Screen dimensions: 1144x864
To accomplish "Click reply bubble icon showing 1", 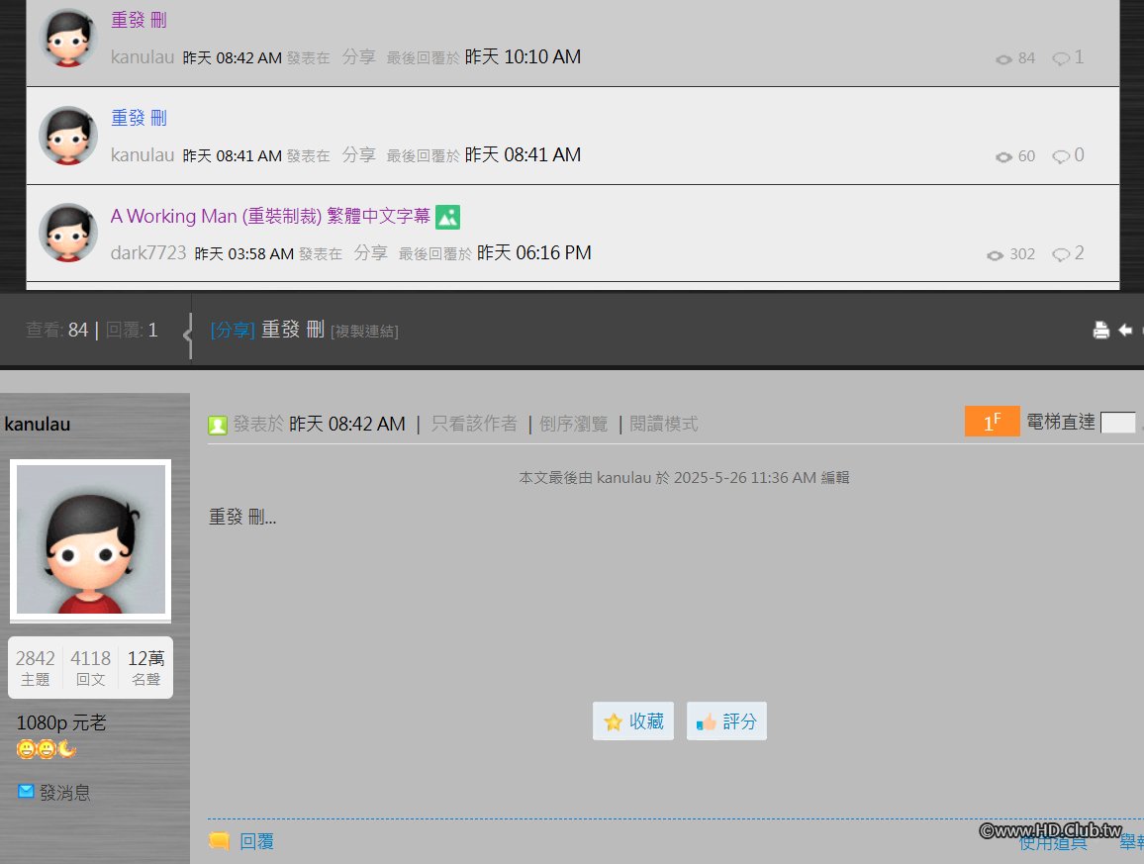I will 1061,58.
